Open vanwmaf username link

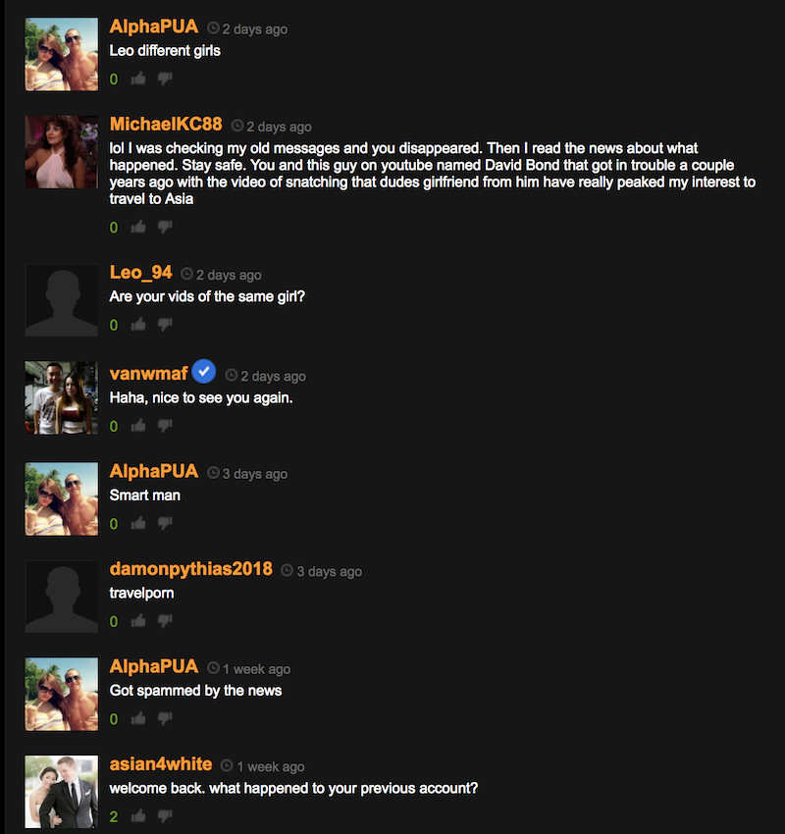pos(148,374)
